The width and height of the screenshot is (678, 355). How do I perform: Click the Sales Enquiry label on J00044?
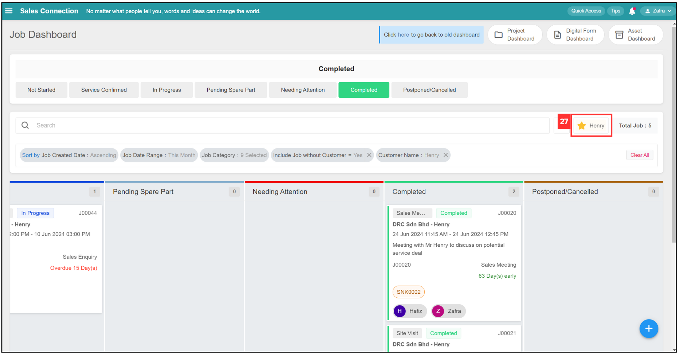pos(80,257)
